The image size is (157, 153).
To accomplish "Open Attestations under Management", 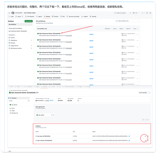I will point(13,40).
